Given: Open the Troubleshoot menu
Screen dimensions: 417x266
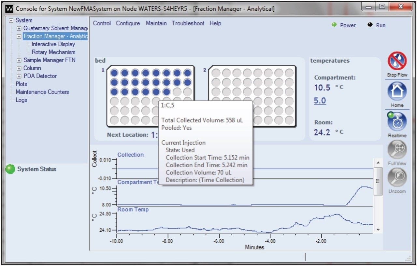Looking at the screenshot, I should coord(188,23).
